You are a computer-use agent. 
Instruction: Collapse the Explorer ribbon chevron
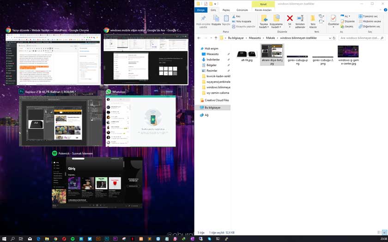381,10
